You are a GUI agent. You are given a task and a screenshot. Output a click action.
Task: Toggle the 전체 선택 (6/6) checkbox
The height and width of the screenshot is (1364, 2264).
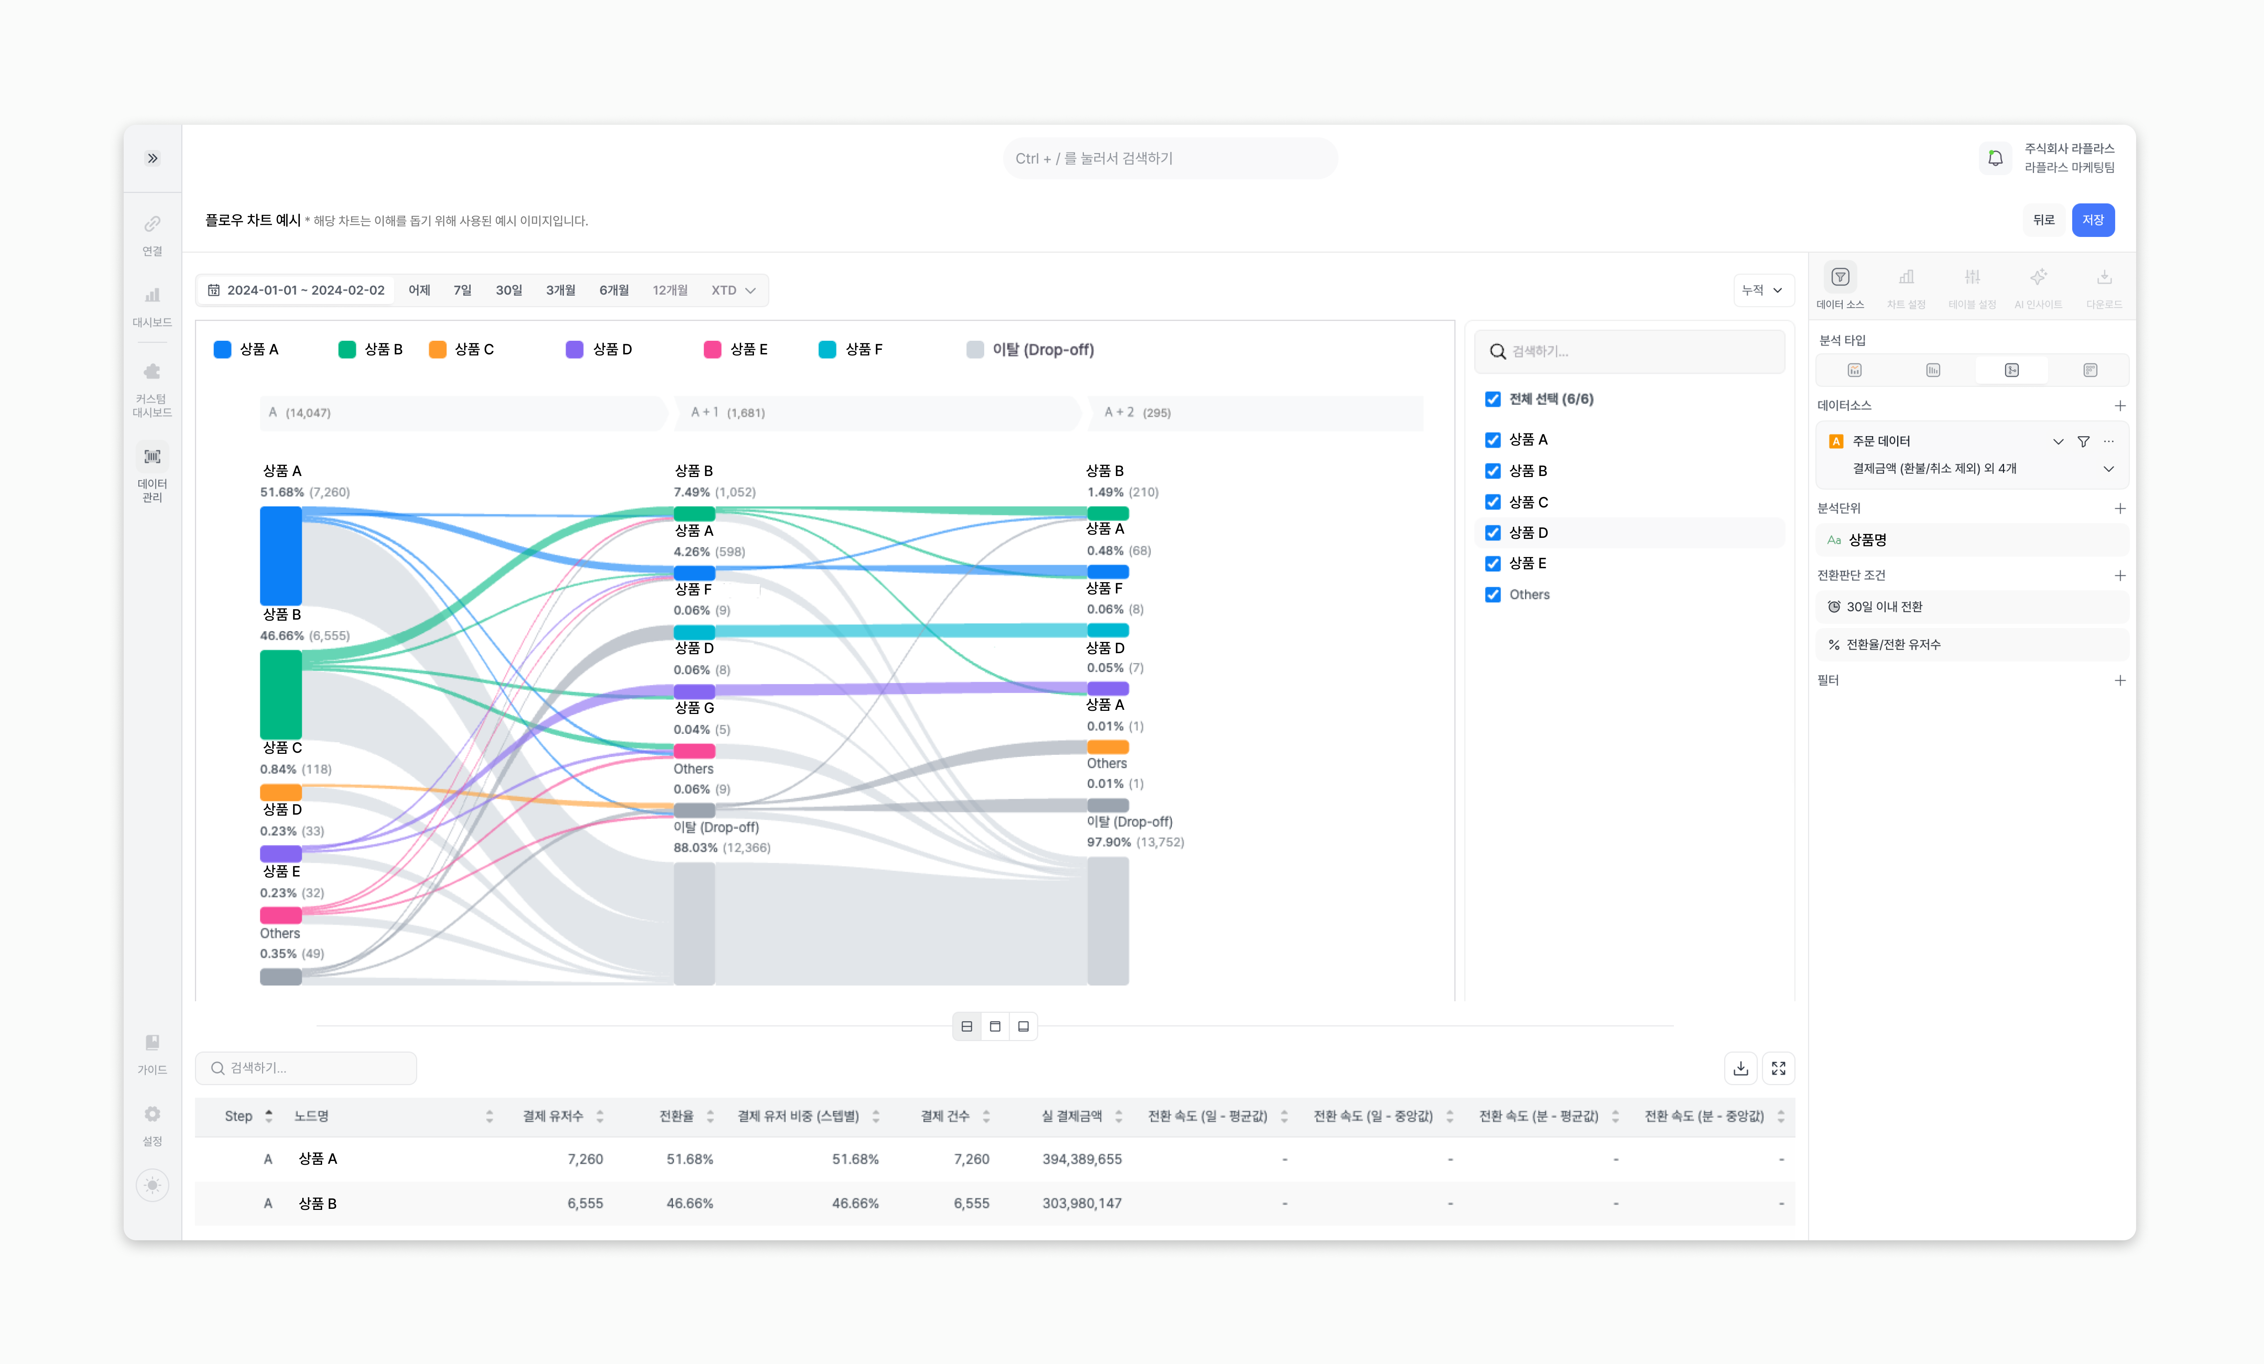click(1493, 399)
